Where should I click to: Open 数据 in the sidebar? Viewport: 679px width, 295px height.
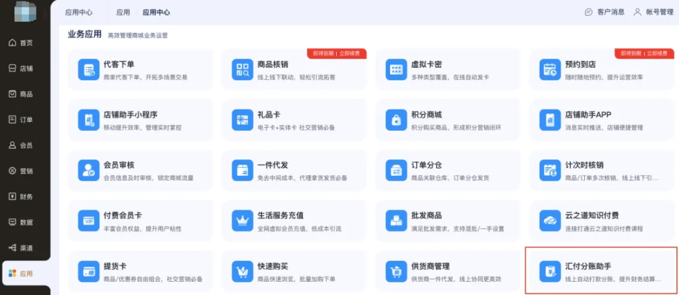(x=21, y=222)
